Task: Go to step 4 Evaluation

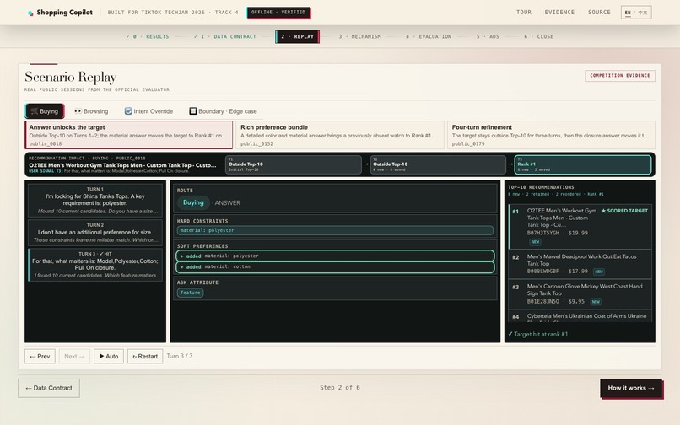Action: [429, 37]
